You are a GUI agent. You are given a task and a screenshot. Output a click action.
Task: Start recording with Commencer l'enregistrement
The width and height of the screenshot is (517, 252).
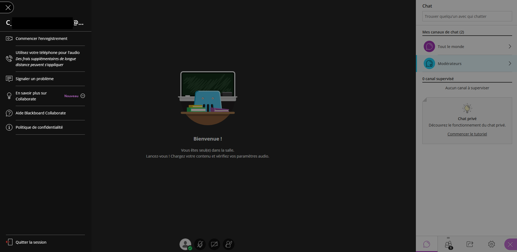[41, 39]
